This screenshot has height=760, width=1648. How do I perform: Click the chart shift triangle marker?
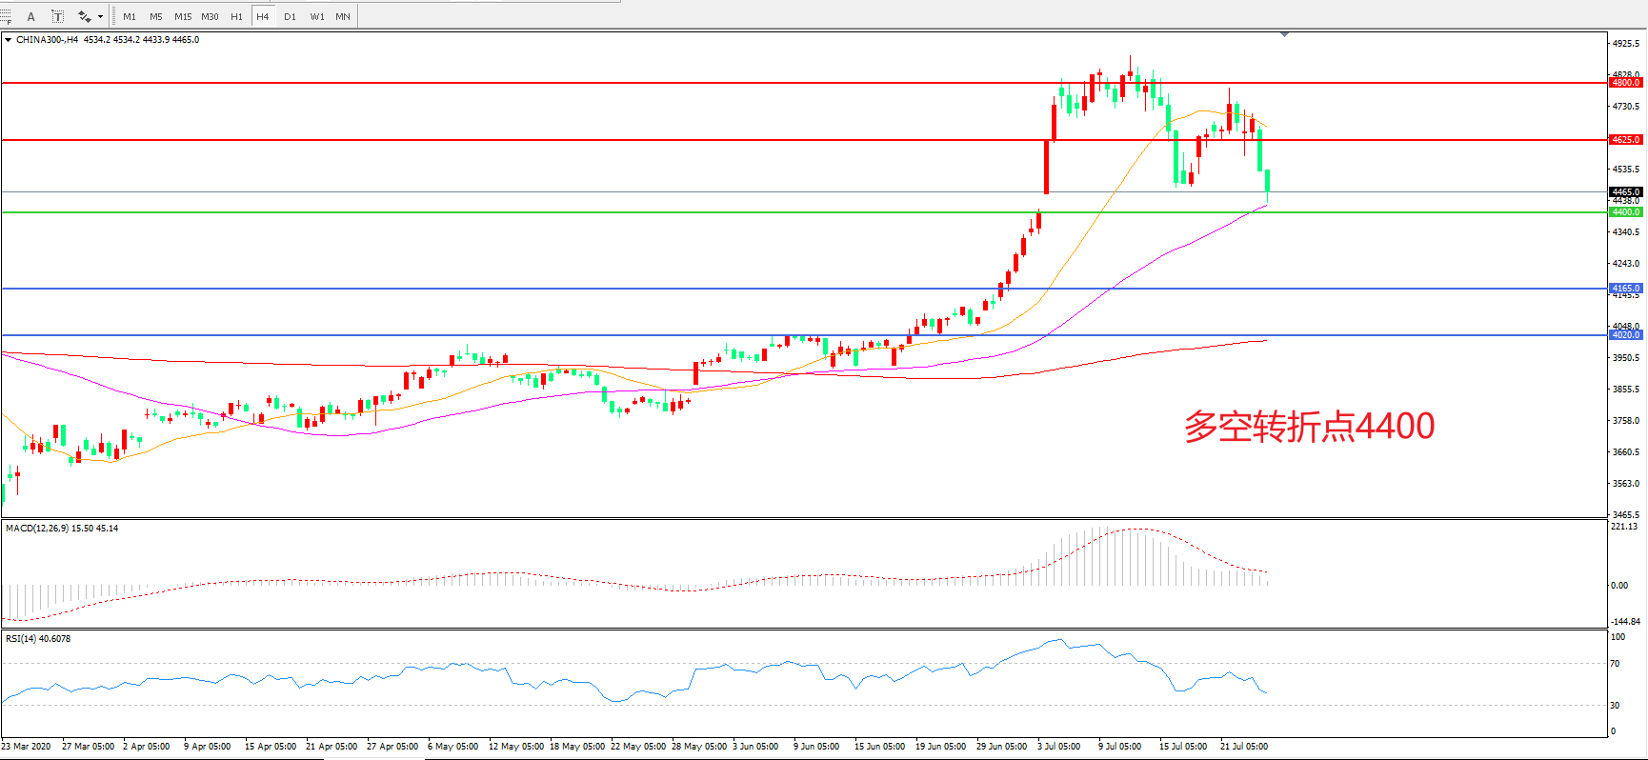pyautogui.click(x=1284, y=34)
